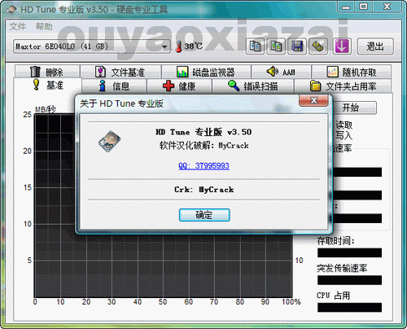Screen dimensions: 407x329
Task: Select the 基准 benchmark tab
Action: click(47, 86)
